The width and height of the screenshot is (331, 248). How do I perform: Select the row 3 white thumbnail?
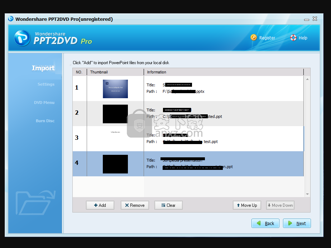pos(115,139)
